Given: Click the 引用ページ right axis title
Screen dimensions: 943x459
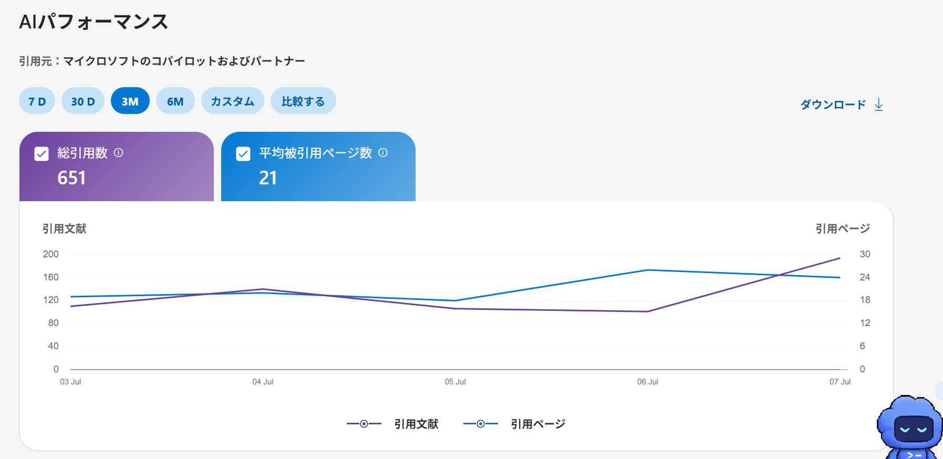Looking at the screenshot, I should [843, 228].
